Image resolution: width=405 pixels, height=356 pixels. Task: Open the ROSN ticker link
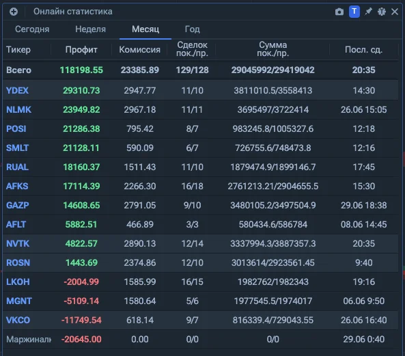pyautogui.click(x=18, y=263)
